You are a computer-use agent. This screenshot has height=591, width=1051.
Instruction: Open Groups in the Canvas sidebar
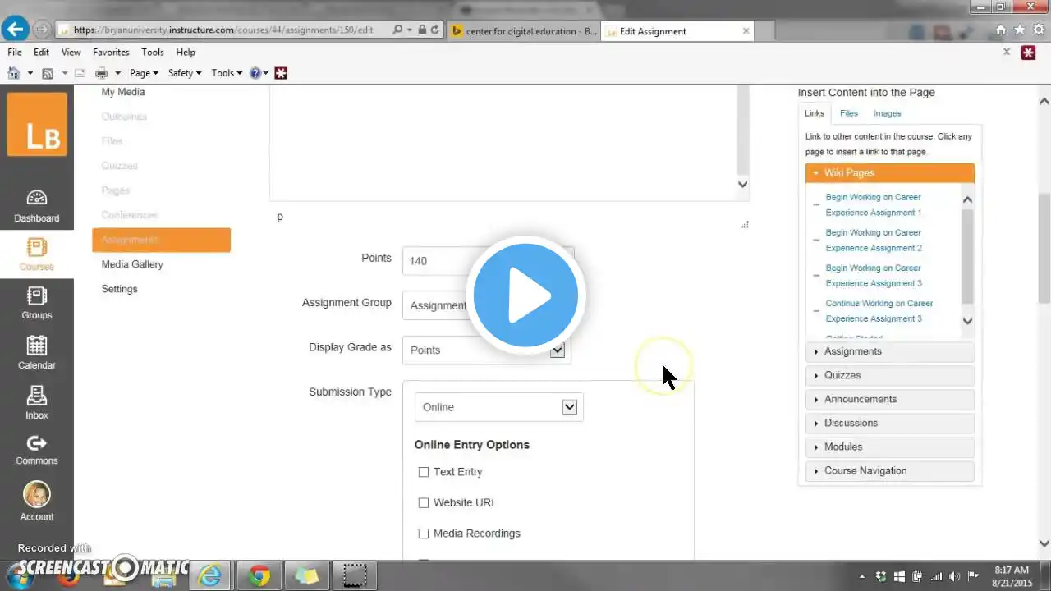pos(37,303)
